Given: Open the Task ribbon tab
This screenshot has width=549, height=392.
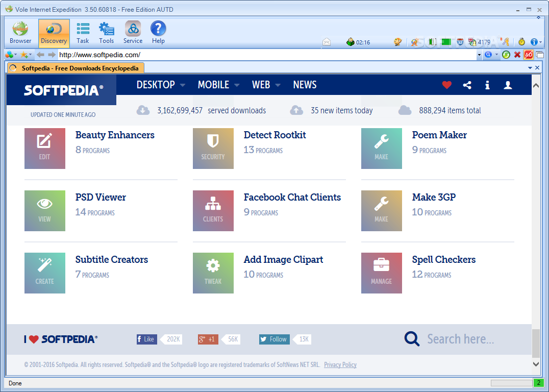Looking at the screenshot, I should (x=83, y=33).
